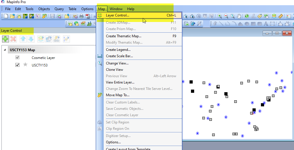Click the Layer Control panel title

pos(11,31)
